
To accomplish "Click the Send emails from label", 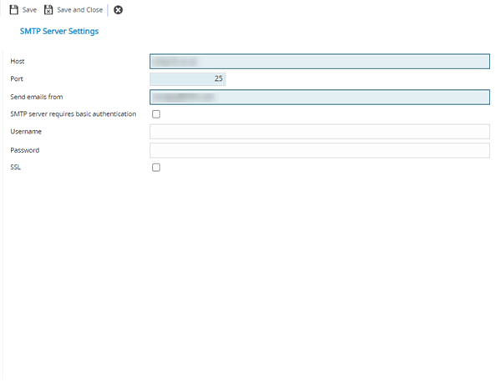I will pos(37,97).
